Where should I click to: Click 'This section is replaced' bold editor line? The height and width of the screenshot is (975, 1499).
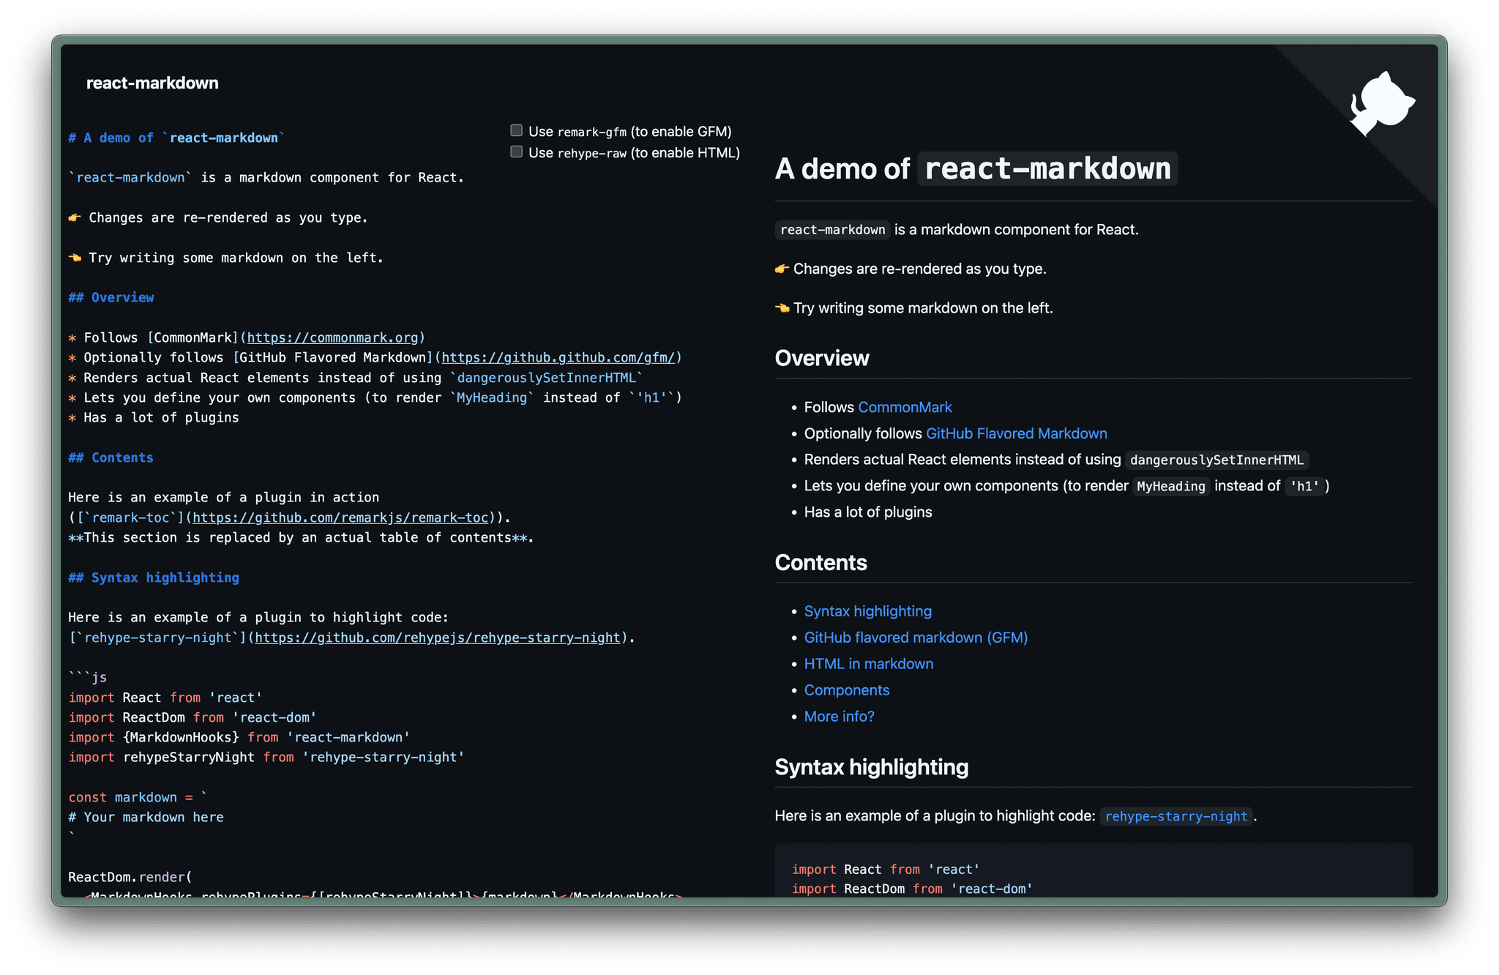[301, 537]
